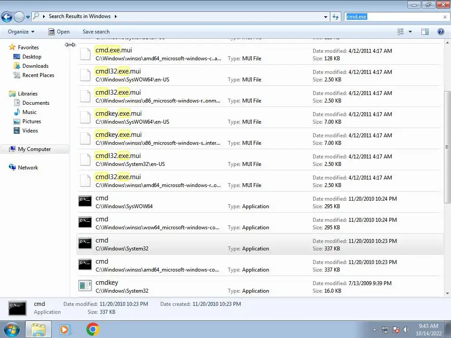
Task: Click the Favorites star icon
Action: (x=12, y=47)
